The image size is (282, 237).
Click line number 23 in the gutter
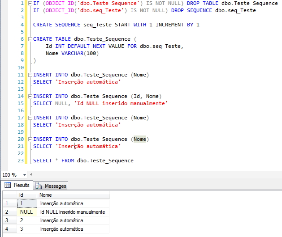pyautogui.click(x=21, y=161)
